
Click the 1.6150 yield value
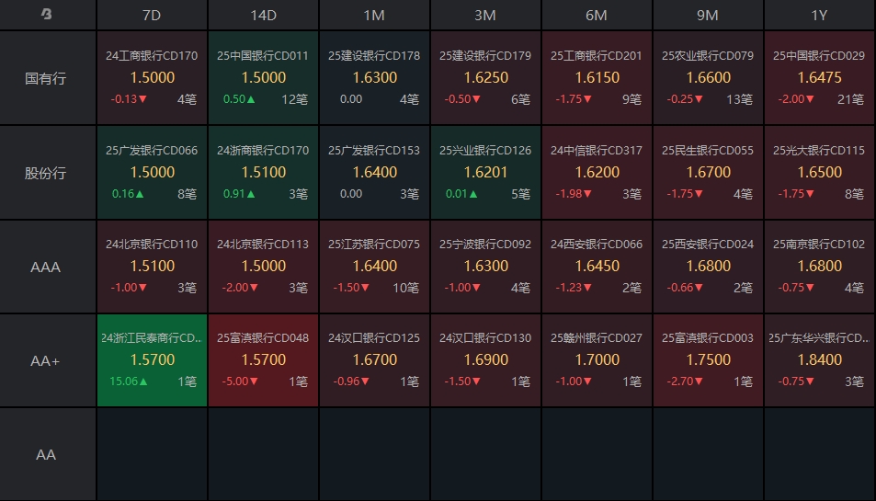tap(597, 77)
